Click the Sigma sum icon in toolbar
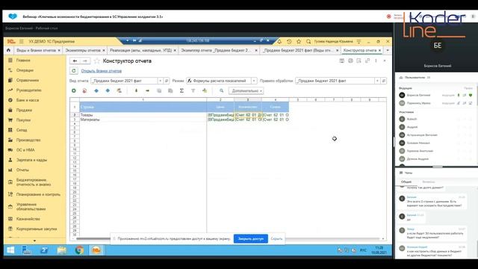 tap(181, 90)
